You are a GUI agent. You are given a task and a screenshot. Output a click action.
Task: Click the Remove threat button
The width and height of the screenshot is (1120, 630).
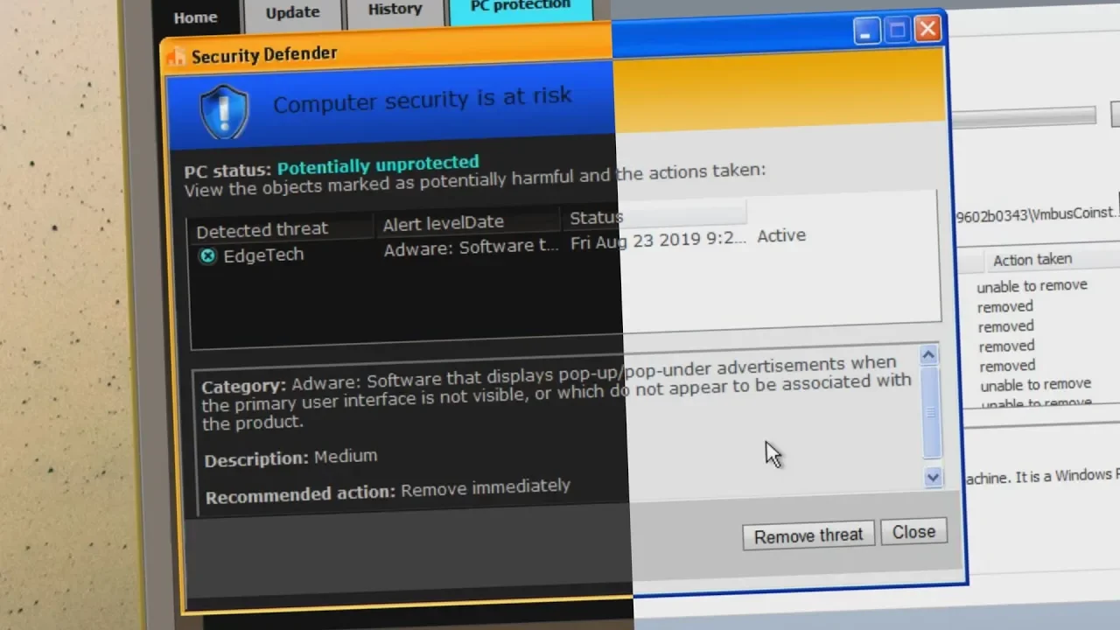[808, 535]
